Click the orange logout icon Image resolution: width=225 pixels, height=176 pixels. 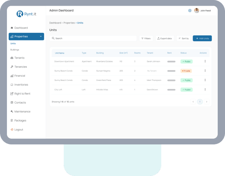click(12, 129)
